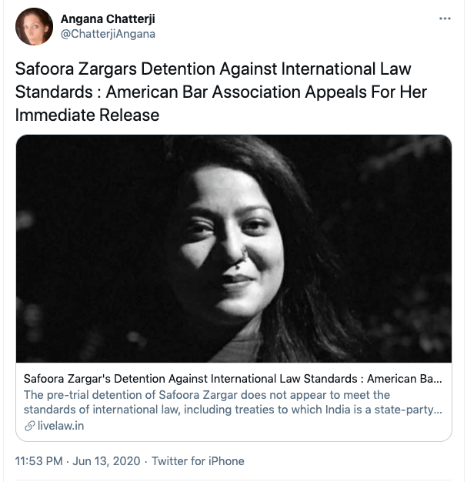467x482 pixels.
Task: Open the livelaw.in domain link
Action: click(x=60, y=426)
